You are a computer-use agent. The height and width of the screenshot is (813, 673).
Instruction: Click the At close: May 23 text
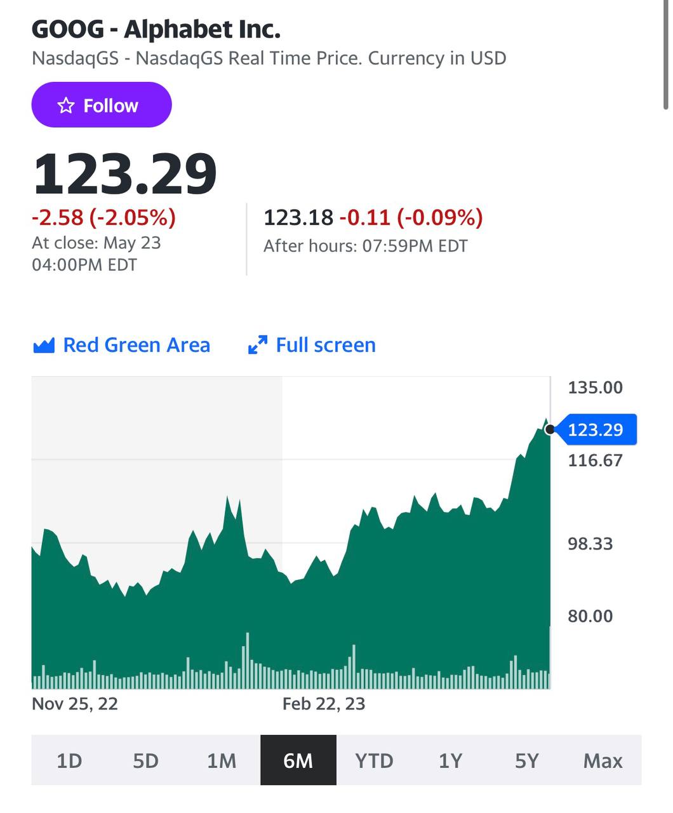coord(97,243)
